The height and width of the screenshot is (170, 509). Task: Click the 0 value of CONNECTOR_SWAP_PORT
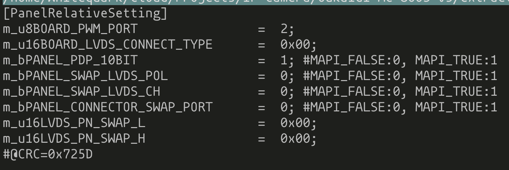[x=284, y=107]
